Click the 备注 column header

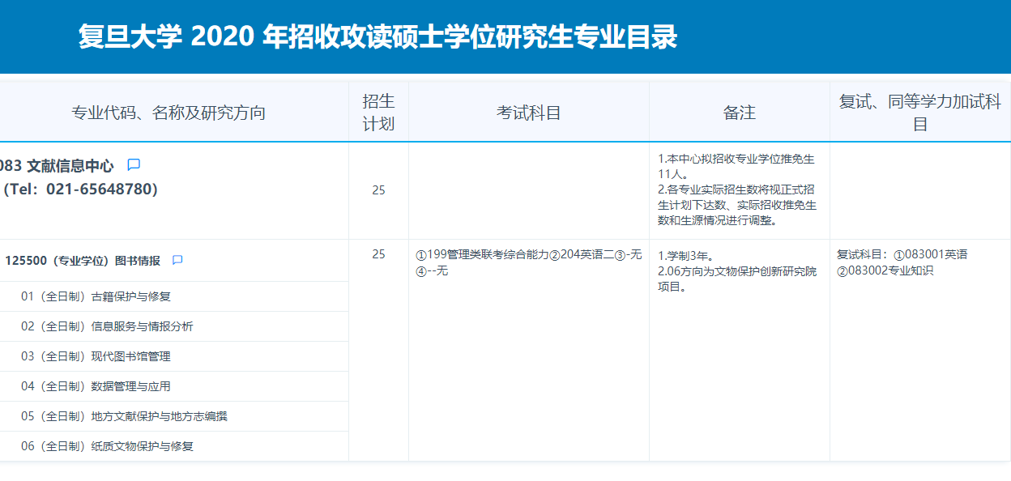tap(739, 113)
